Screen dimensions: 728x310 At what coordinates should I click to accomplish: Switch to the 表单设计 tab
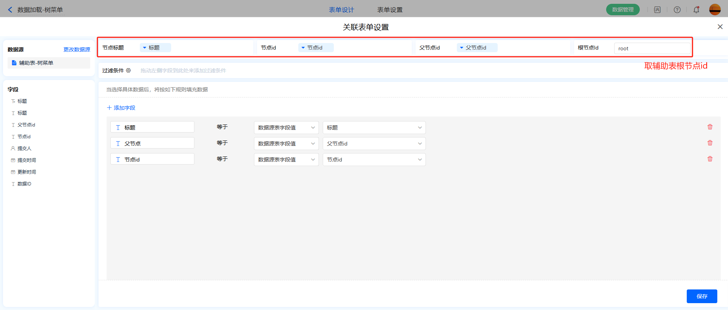click(x=341, y=10)
